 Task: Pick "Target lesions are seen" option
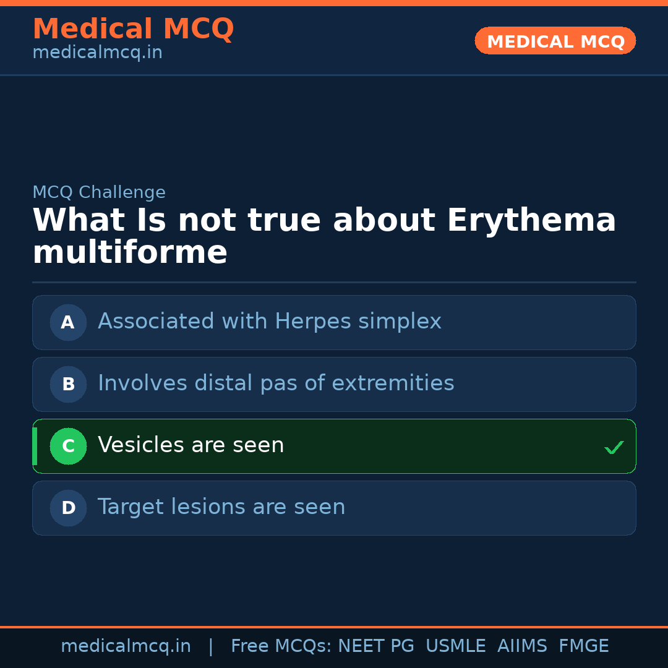(221, 507)
